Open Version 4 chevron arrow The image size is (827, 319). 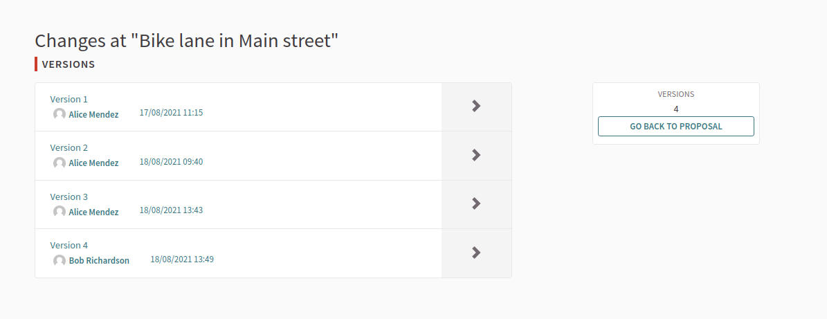[x=476, y=253]
